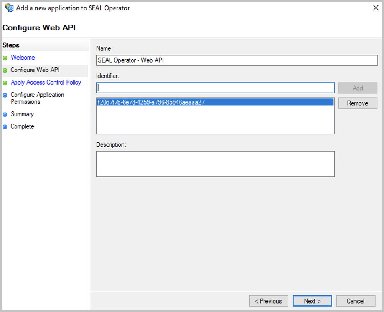Click the Add button
The height and width of the screenshot is (312, 384).
click(357, 88)
